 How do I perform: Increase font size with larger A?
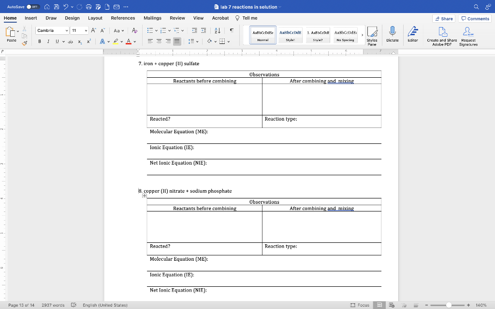point(93,30)
